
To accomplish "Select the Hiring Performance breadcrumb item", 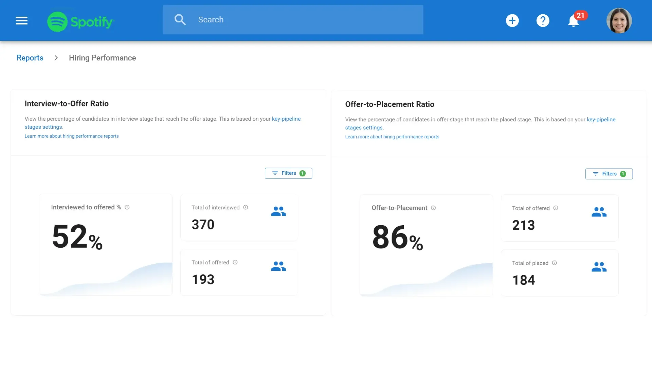I will pos(102,58).
